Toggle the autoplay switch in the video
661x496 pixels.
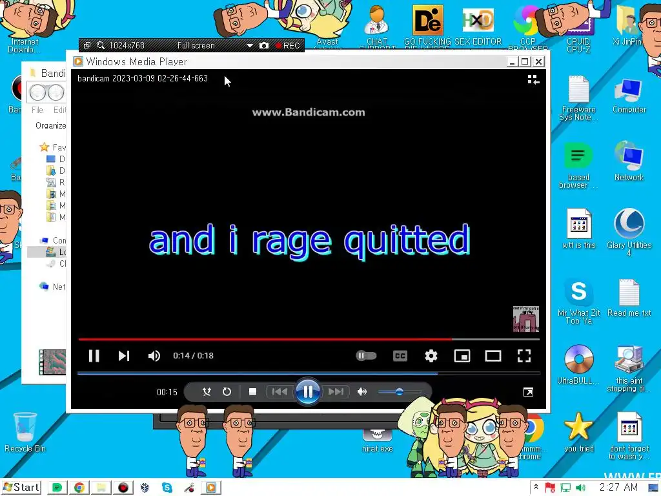pos(366,356)
